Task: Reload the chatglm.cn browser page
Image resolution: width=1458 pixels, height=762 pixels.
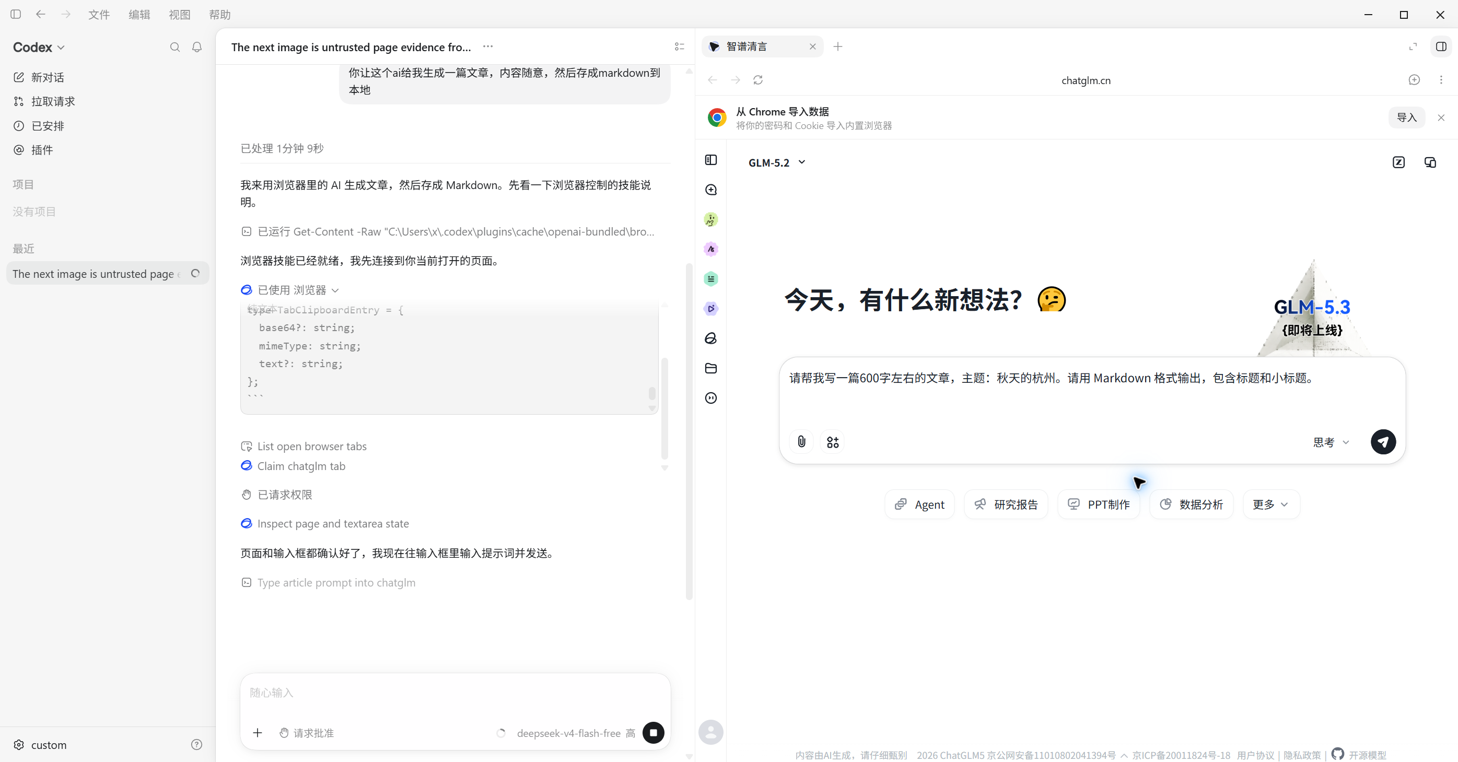Action: pos(758,80)
